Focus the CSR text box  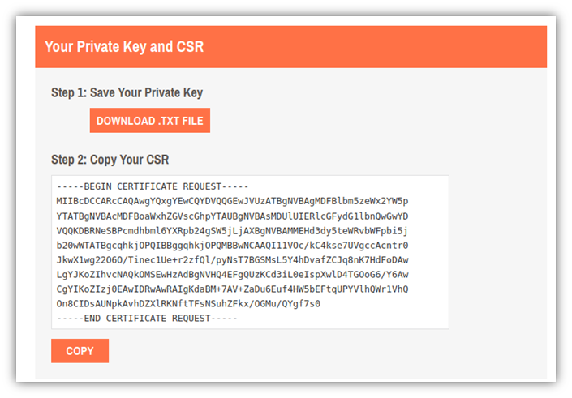[250, 252]
